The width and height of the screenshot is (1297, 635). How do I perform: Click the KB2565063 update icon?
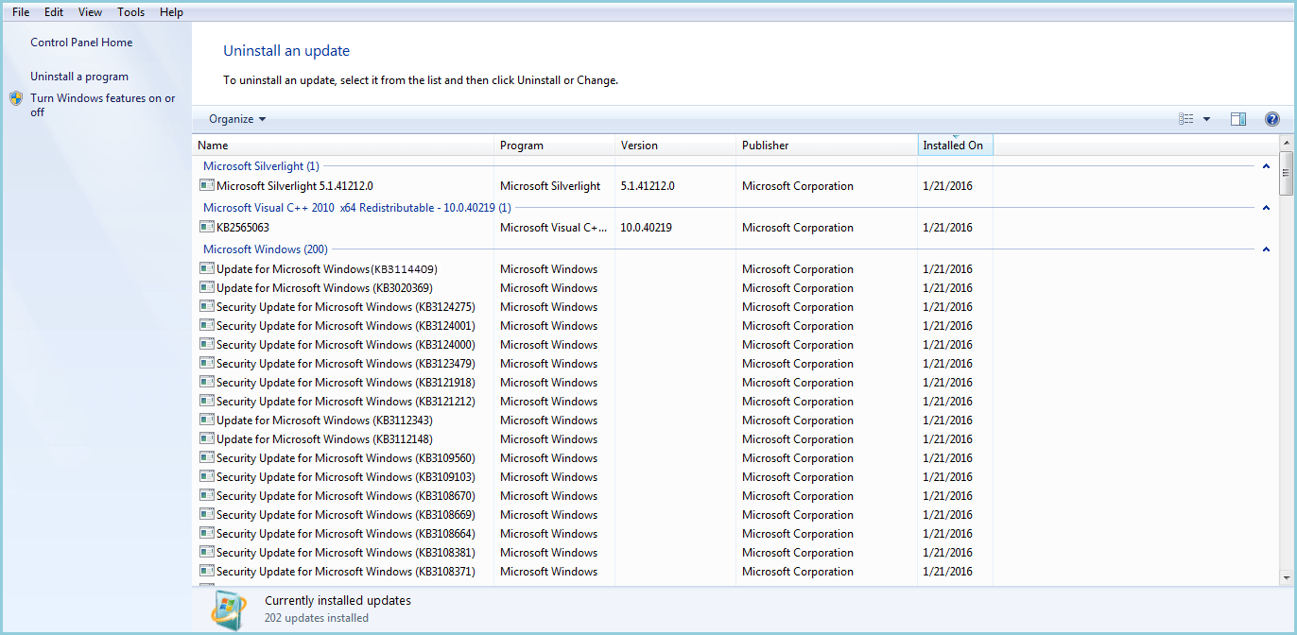pos(207,227)
